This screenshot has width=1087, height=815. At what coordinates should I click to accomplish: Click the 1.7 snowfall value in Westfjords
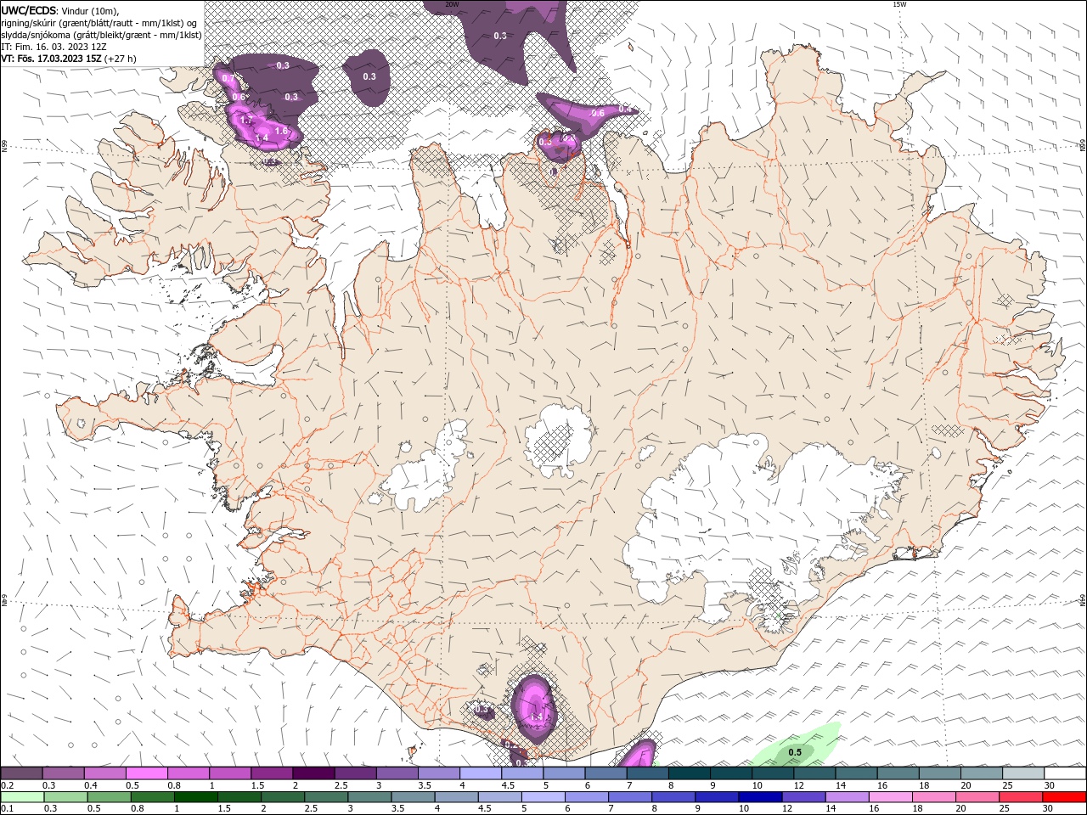click(246, 121)
